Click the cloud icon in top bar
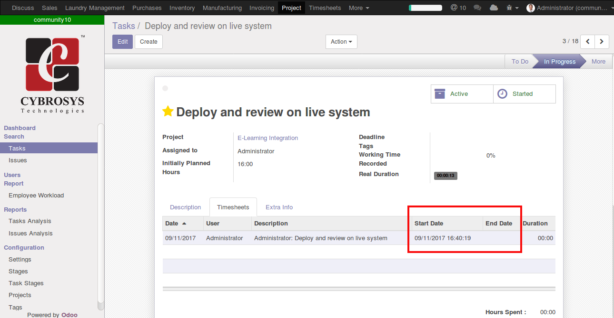This screenshot has width=614, height=318. (x=494, y=8)
